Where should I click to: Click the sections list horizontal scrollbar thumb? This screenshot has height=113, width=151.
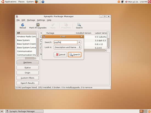[22, 58]
